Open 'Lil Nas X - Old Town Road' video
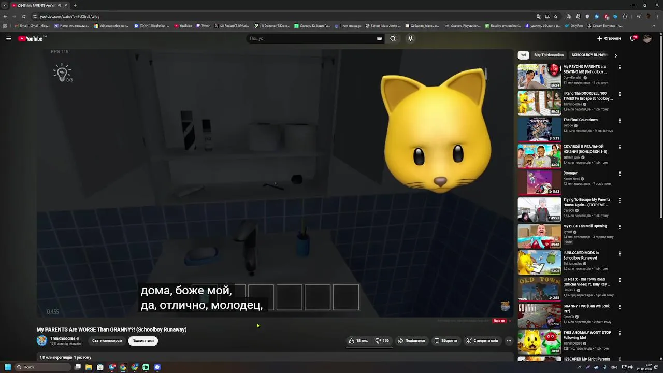Screen dimensions: 663x373 tap(539, 289)
